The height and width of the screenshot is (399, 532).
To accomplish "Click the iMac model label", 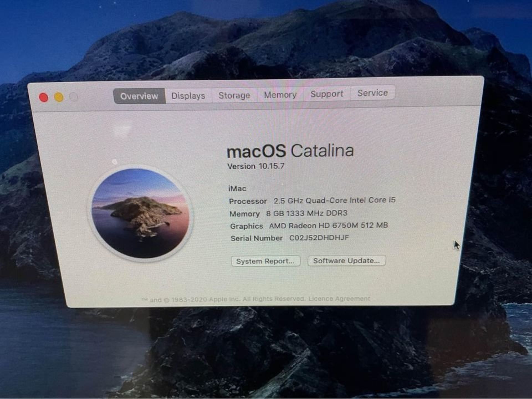I will click(237, 188).
